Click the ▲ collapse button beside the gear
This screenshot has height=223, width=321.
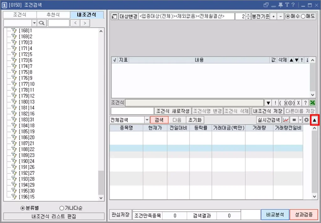point(314,120)
